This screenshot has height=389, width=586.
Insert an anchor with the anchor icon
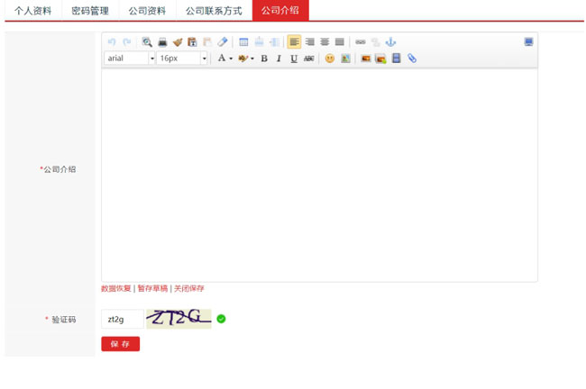390,42
